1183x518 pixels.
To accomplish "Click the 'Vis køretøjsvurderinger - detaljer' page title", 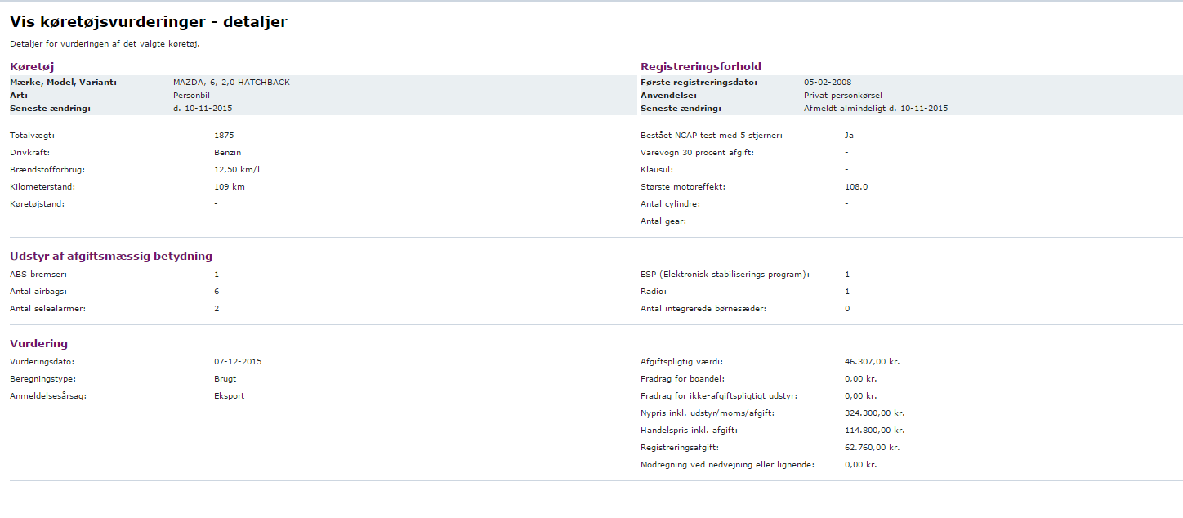I will [x=149, y=22].
